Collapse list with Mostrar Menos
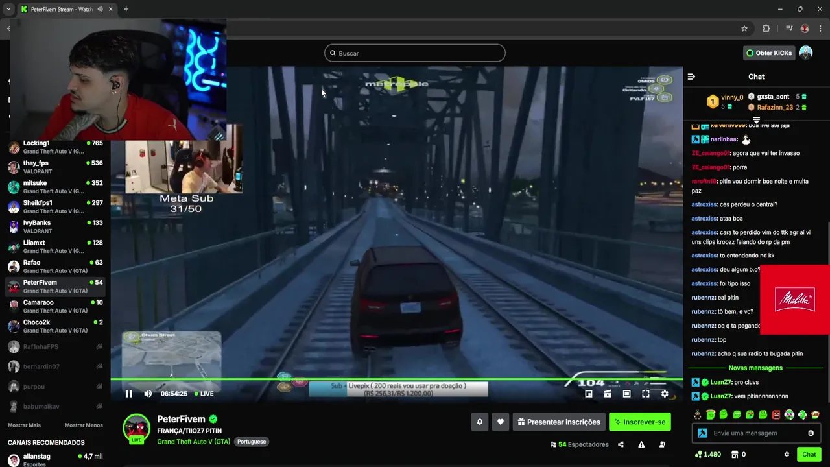The width and height of the screenshot is (830, 467). pos(84,425)
